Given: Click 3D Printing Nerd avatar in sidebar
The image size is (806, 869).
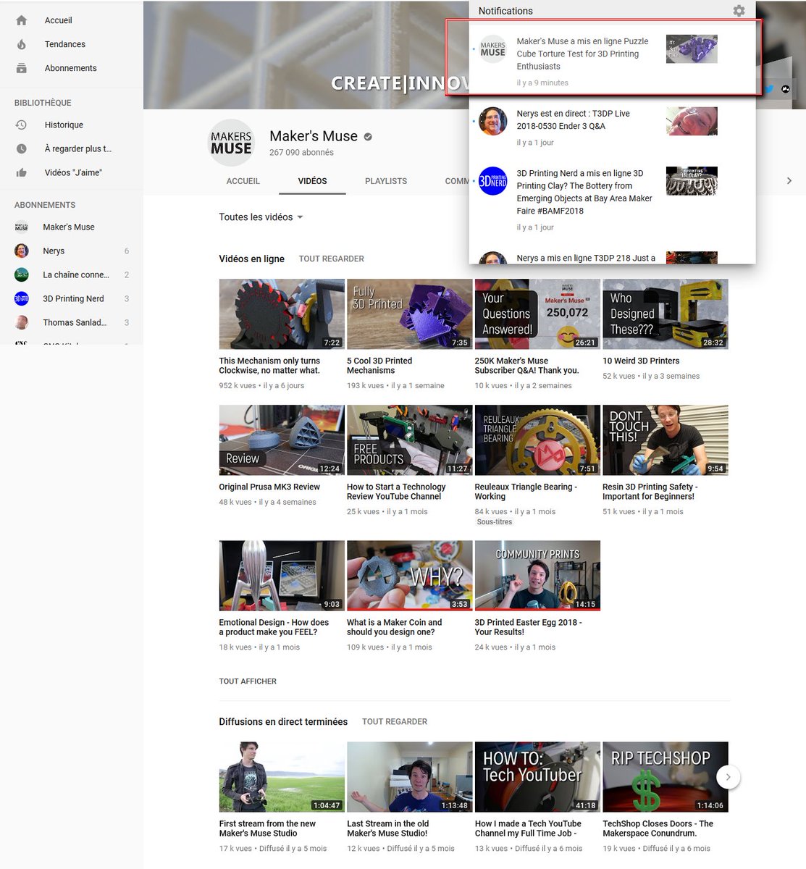Looking at the screenshot, I should click(x=22, y=298).
